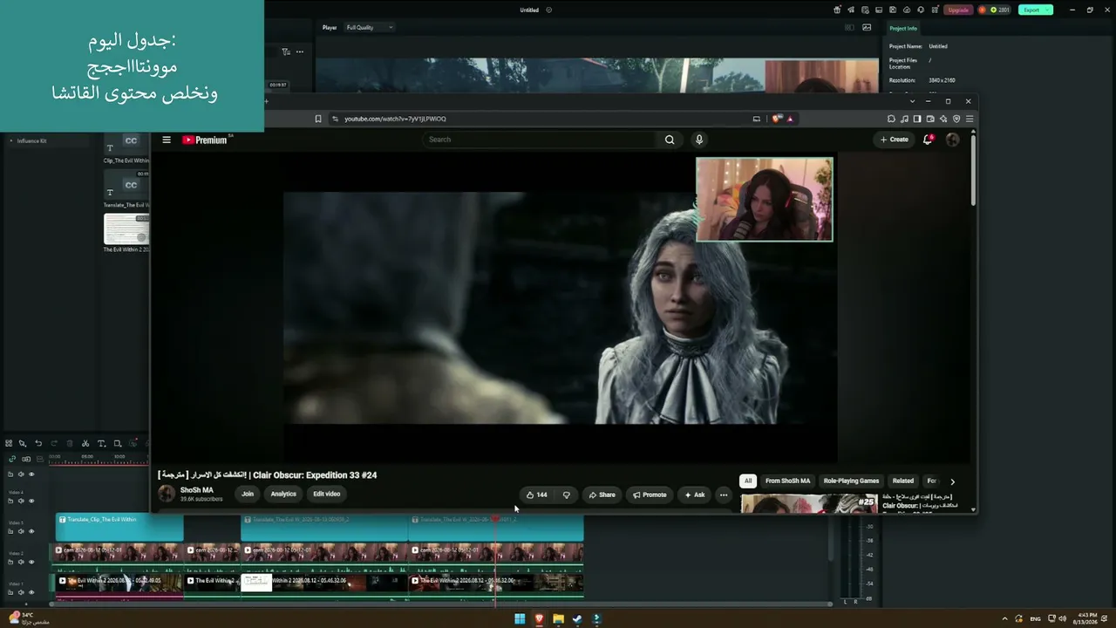Select the All filter chip
Screen dimensions: 1116x628
click(x=747, y=481)
